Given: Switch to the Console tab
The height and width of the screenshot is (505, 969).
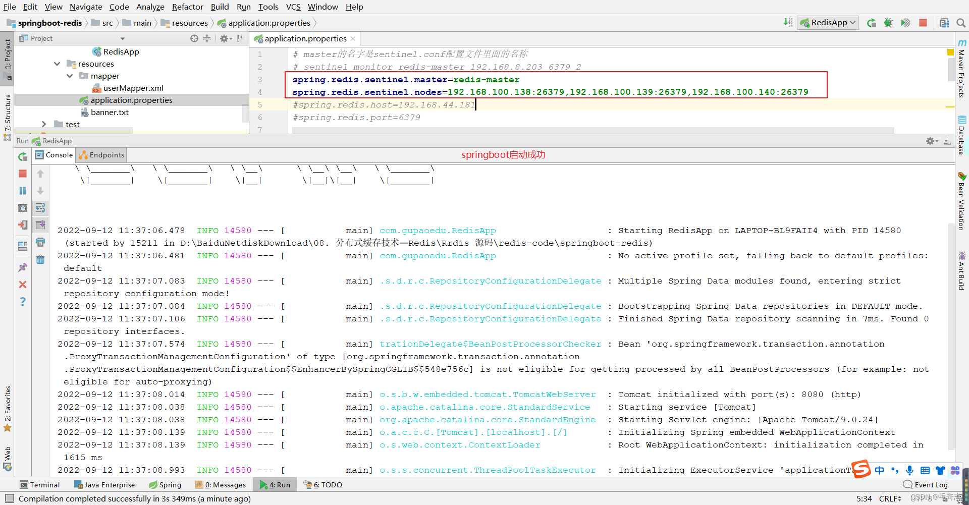Looking at the screenshot, I should point(54,155).
